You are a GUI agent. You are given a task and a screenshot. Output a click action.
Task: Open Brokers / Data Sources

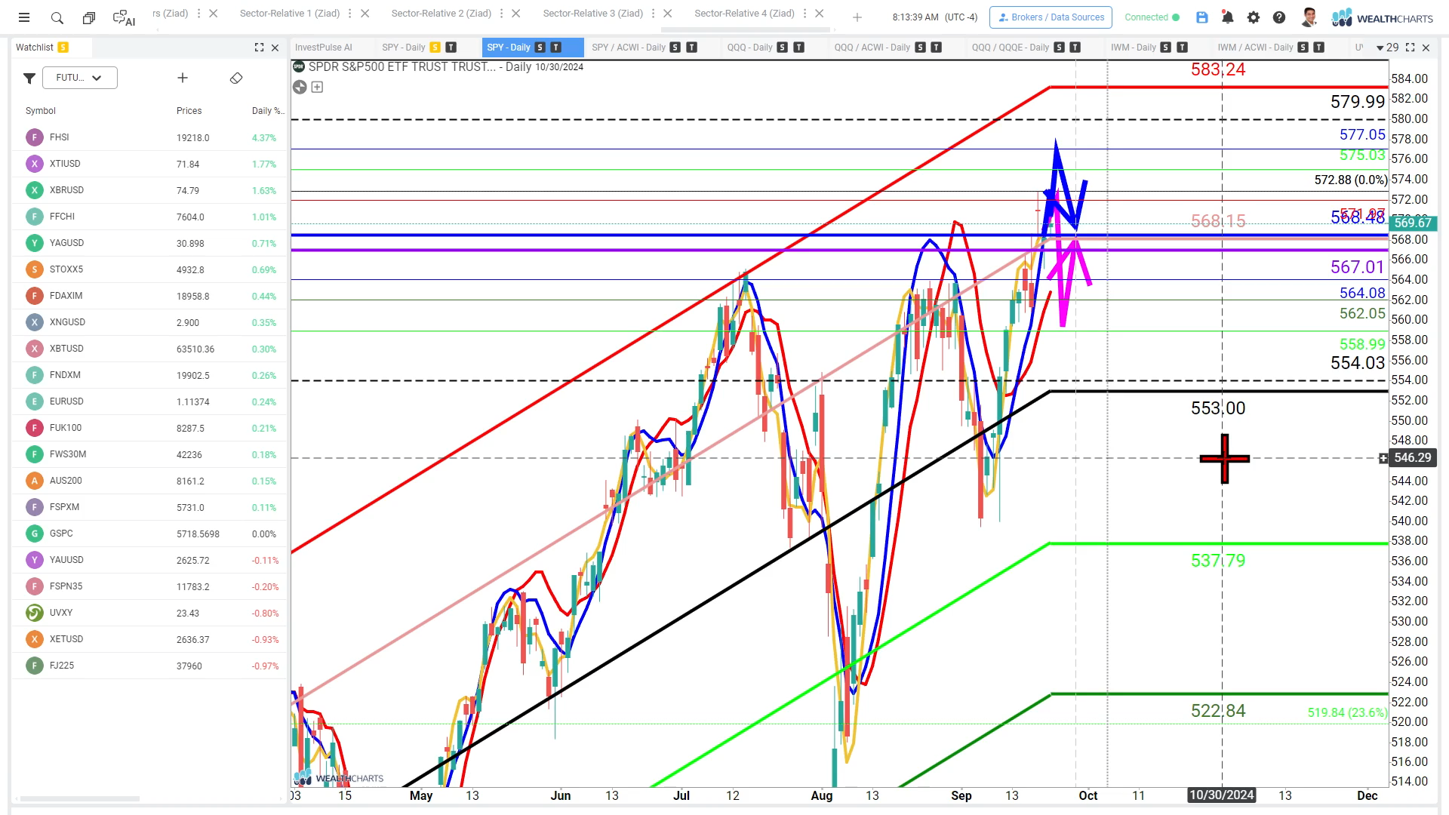coord(1051,17)
